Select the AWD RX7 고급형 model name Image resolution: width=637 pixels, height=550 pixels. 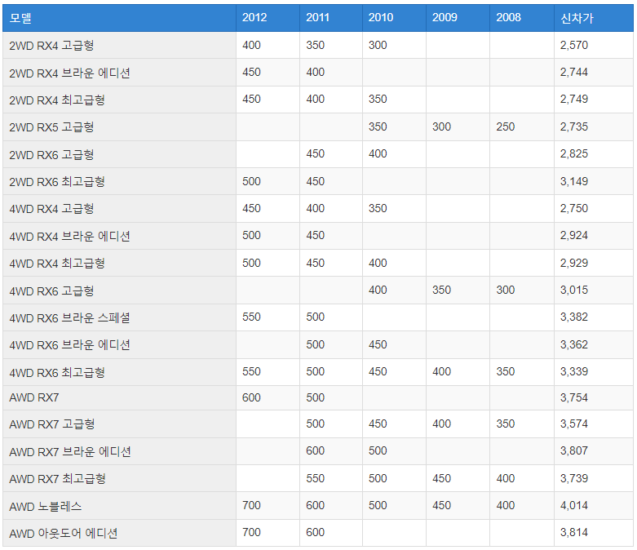(x=52, y=424)
